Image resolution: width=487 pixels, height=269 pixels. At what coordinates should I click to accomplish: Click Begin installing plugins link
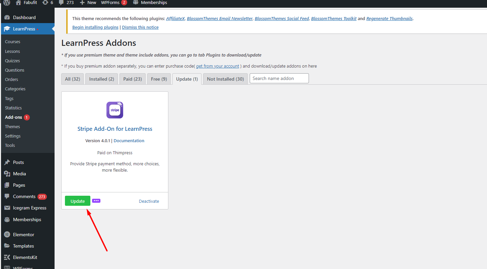[x=95, y=27]
